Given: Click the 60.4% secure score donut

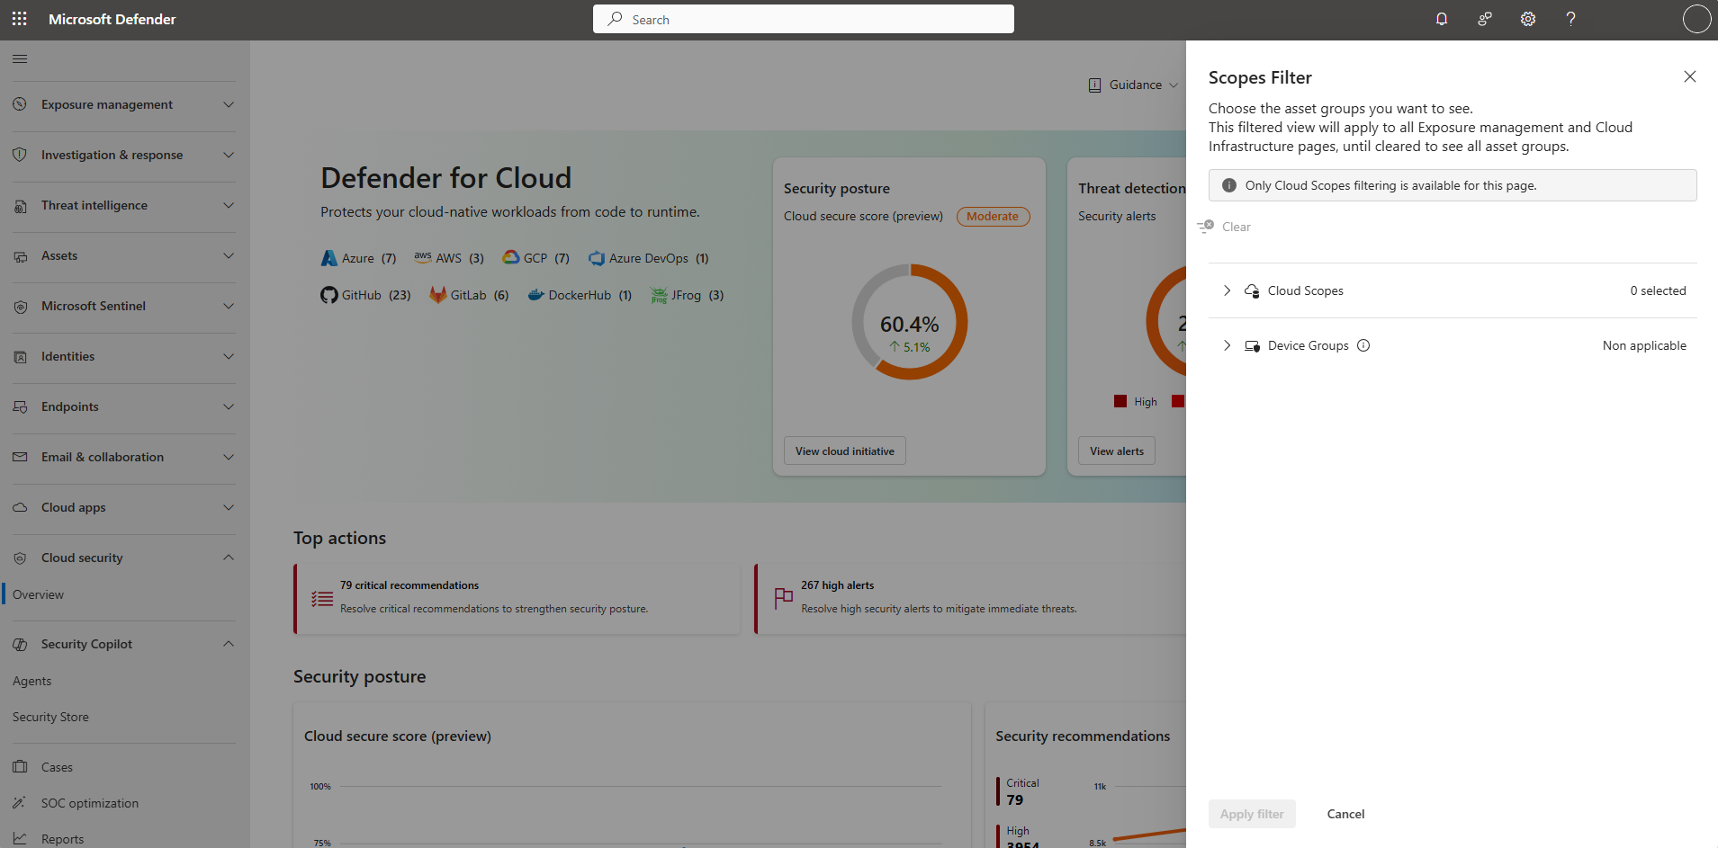Looking at the screenshot, I should pos(910,322).
